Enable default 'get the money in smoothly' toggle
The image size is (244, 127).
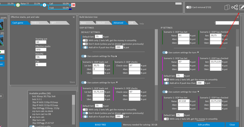click(85, 40)
